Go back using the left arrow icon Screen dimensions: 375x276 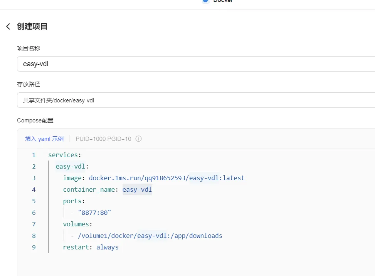click(x=8, y=27)
